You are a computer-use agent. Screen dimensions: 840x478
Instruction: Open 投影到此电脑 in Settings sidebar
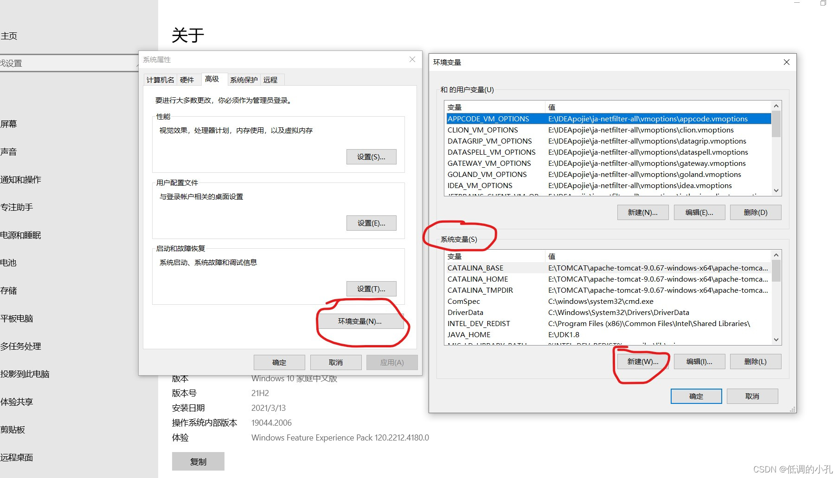pos(25,374)
